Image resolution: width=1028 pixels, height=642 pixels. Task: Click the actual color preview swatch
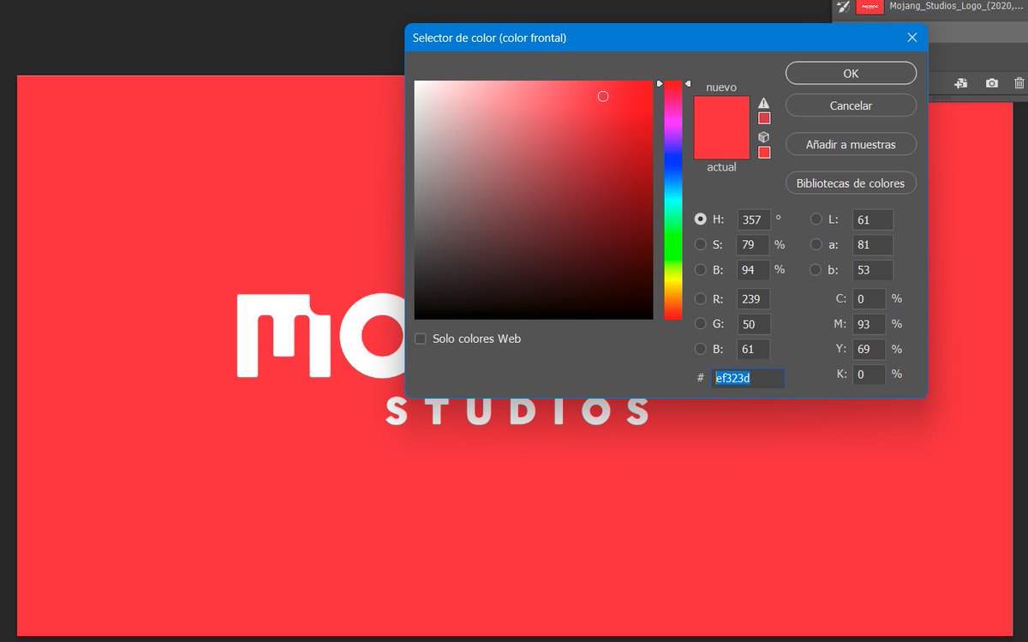pyautogui.click(x=721, y=143)
